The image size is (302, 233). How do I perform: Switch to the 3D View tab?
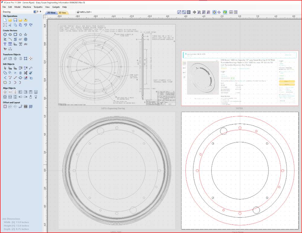click(x=63, y=12)
